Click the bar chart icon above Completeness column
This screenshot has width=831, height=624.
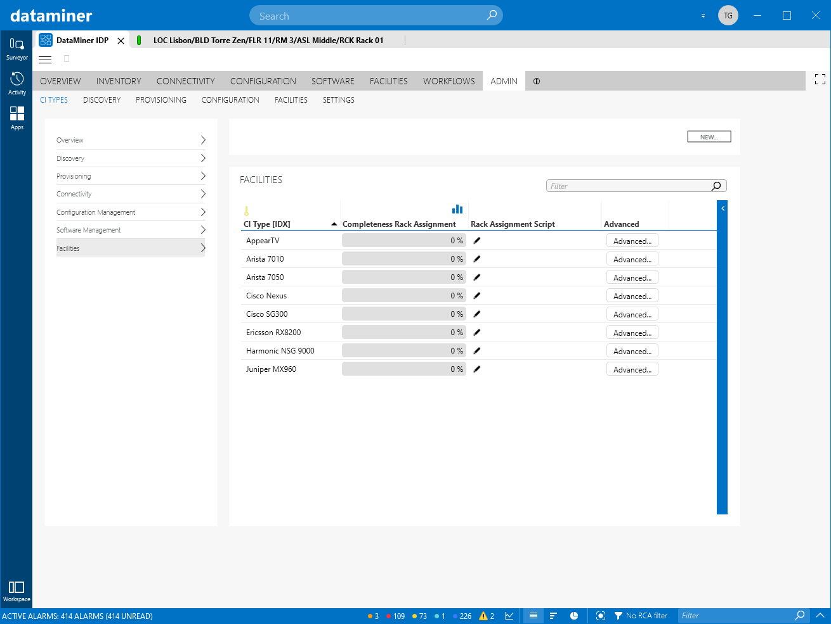457,209
